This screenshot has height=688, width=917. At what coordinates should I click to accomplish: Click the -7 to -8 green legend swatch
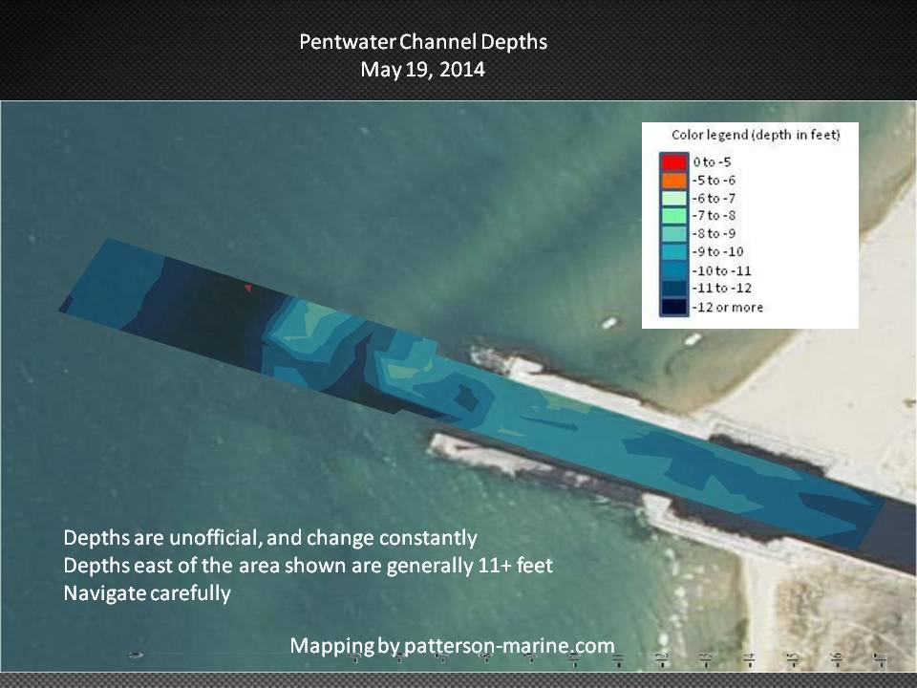[672, 216]
